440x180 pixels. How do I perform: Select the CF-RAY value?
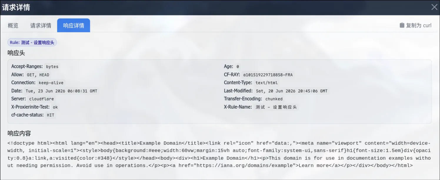click(268, 75)
